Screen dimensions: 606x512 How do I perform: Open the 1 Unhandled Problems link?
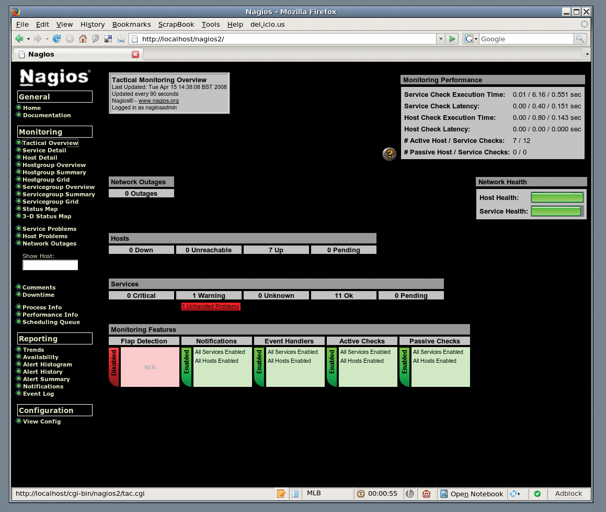(211, 306)
